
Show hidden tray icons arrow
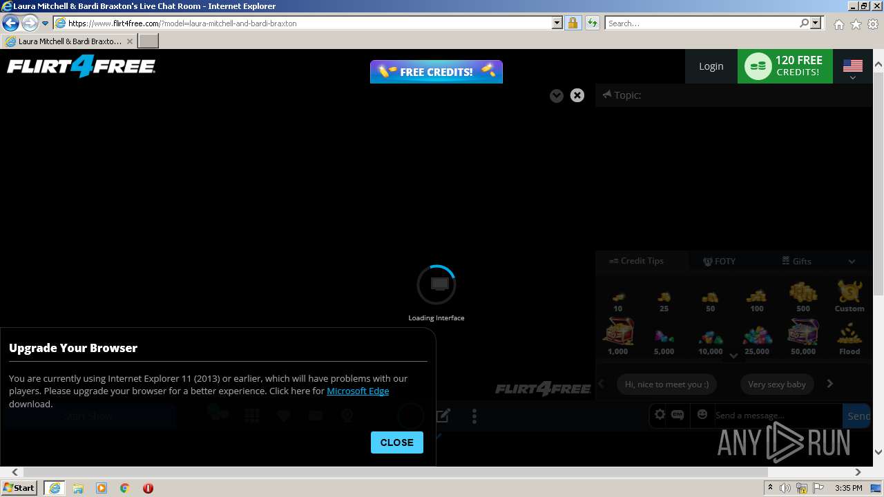coord(770,488)
